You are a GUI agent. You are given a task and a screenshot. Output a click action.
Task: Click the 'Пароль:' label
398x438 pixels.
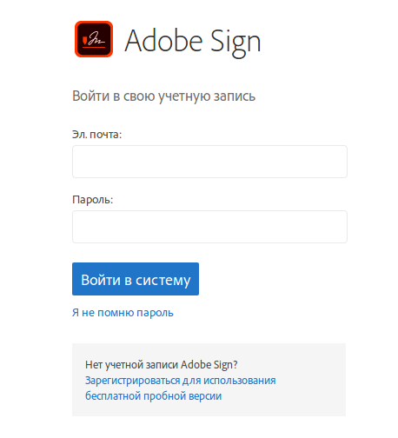pos(92,200)
